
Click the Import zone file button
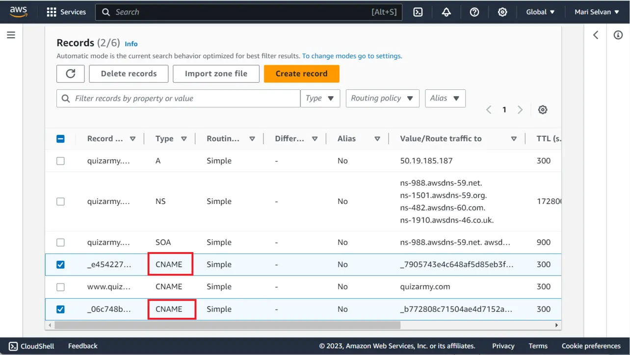click(x=216, y=74)
